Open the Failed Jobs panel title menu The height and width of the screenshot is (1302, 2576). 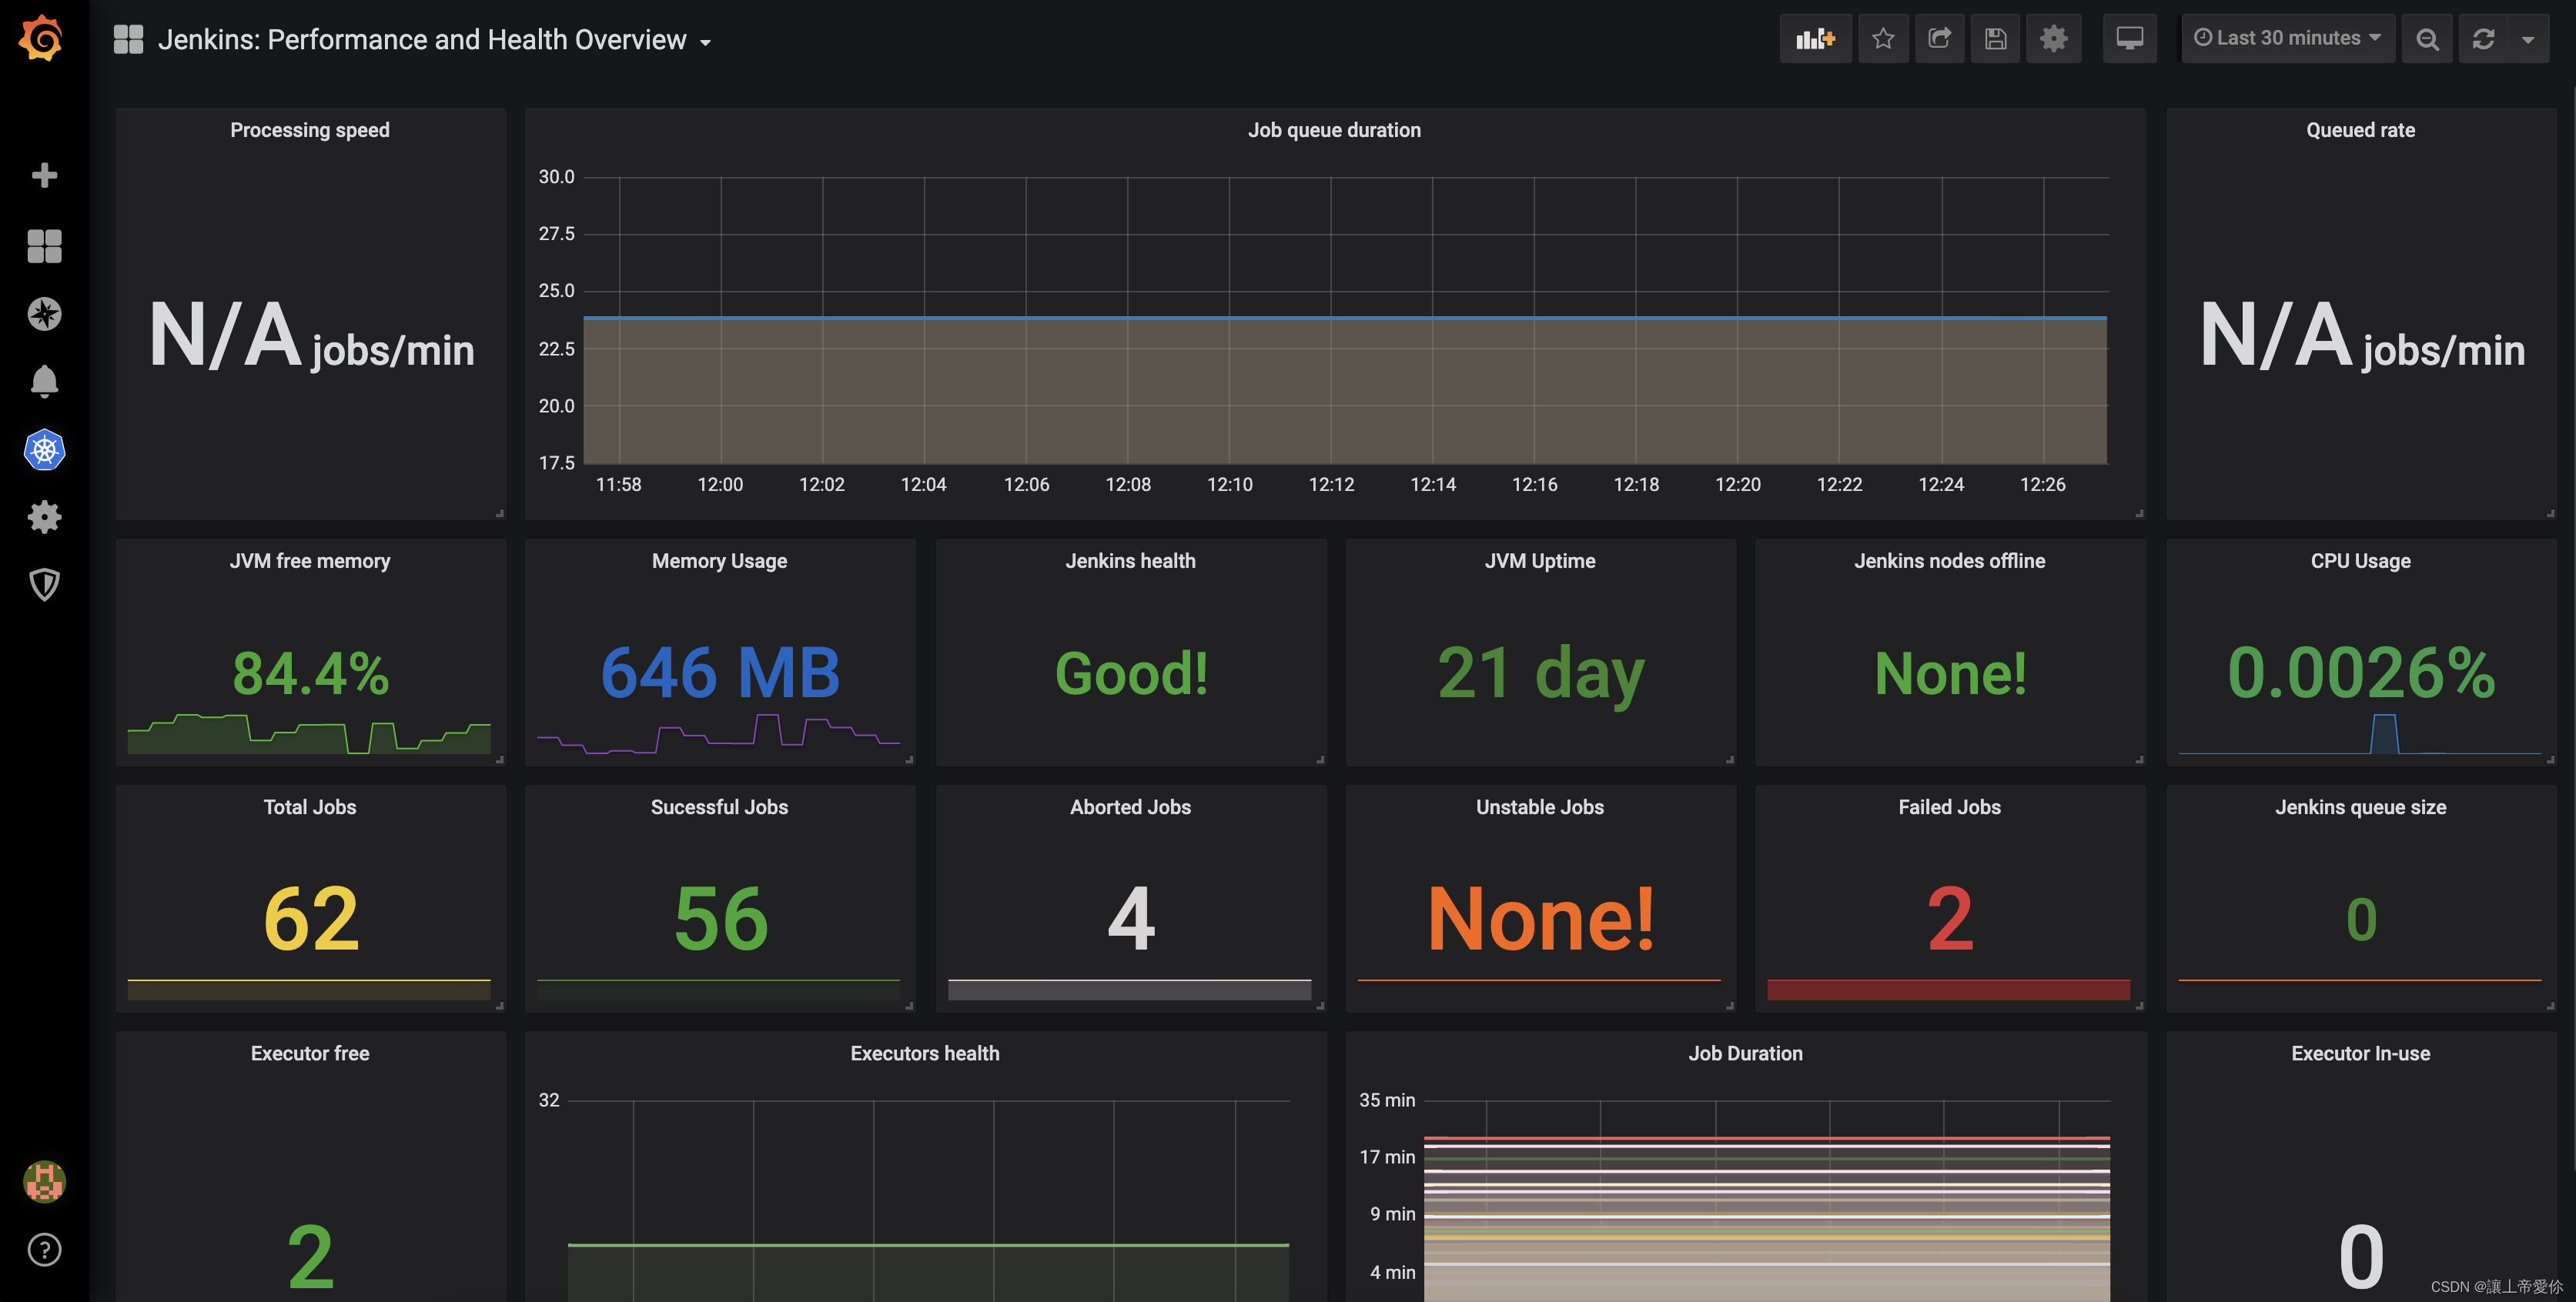coord(1949,806)
